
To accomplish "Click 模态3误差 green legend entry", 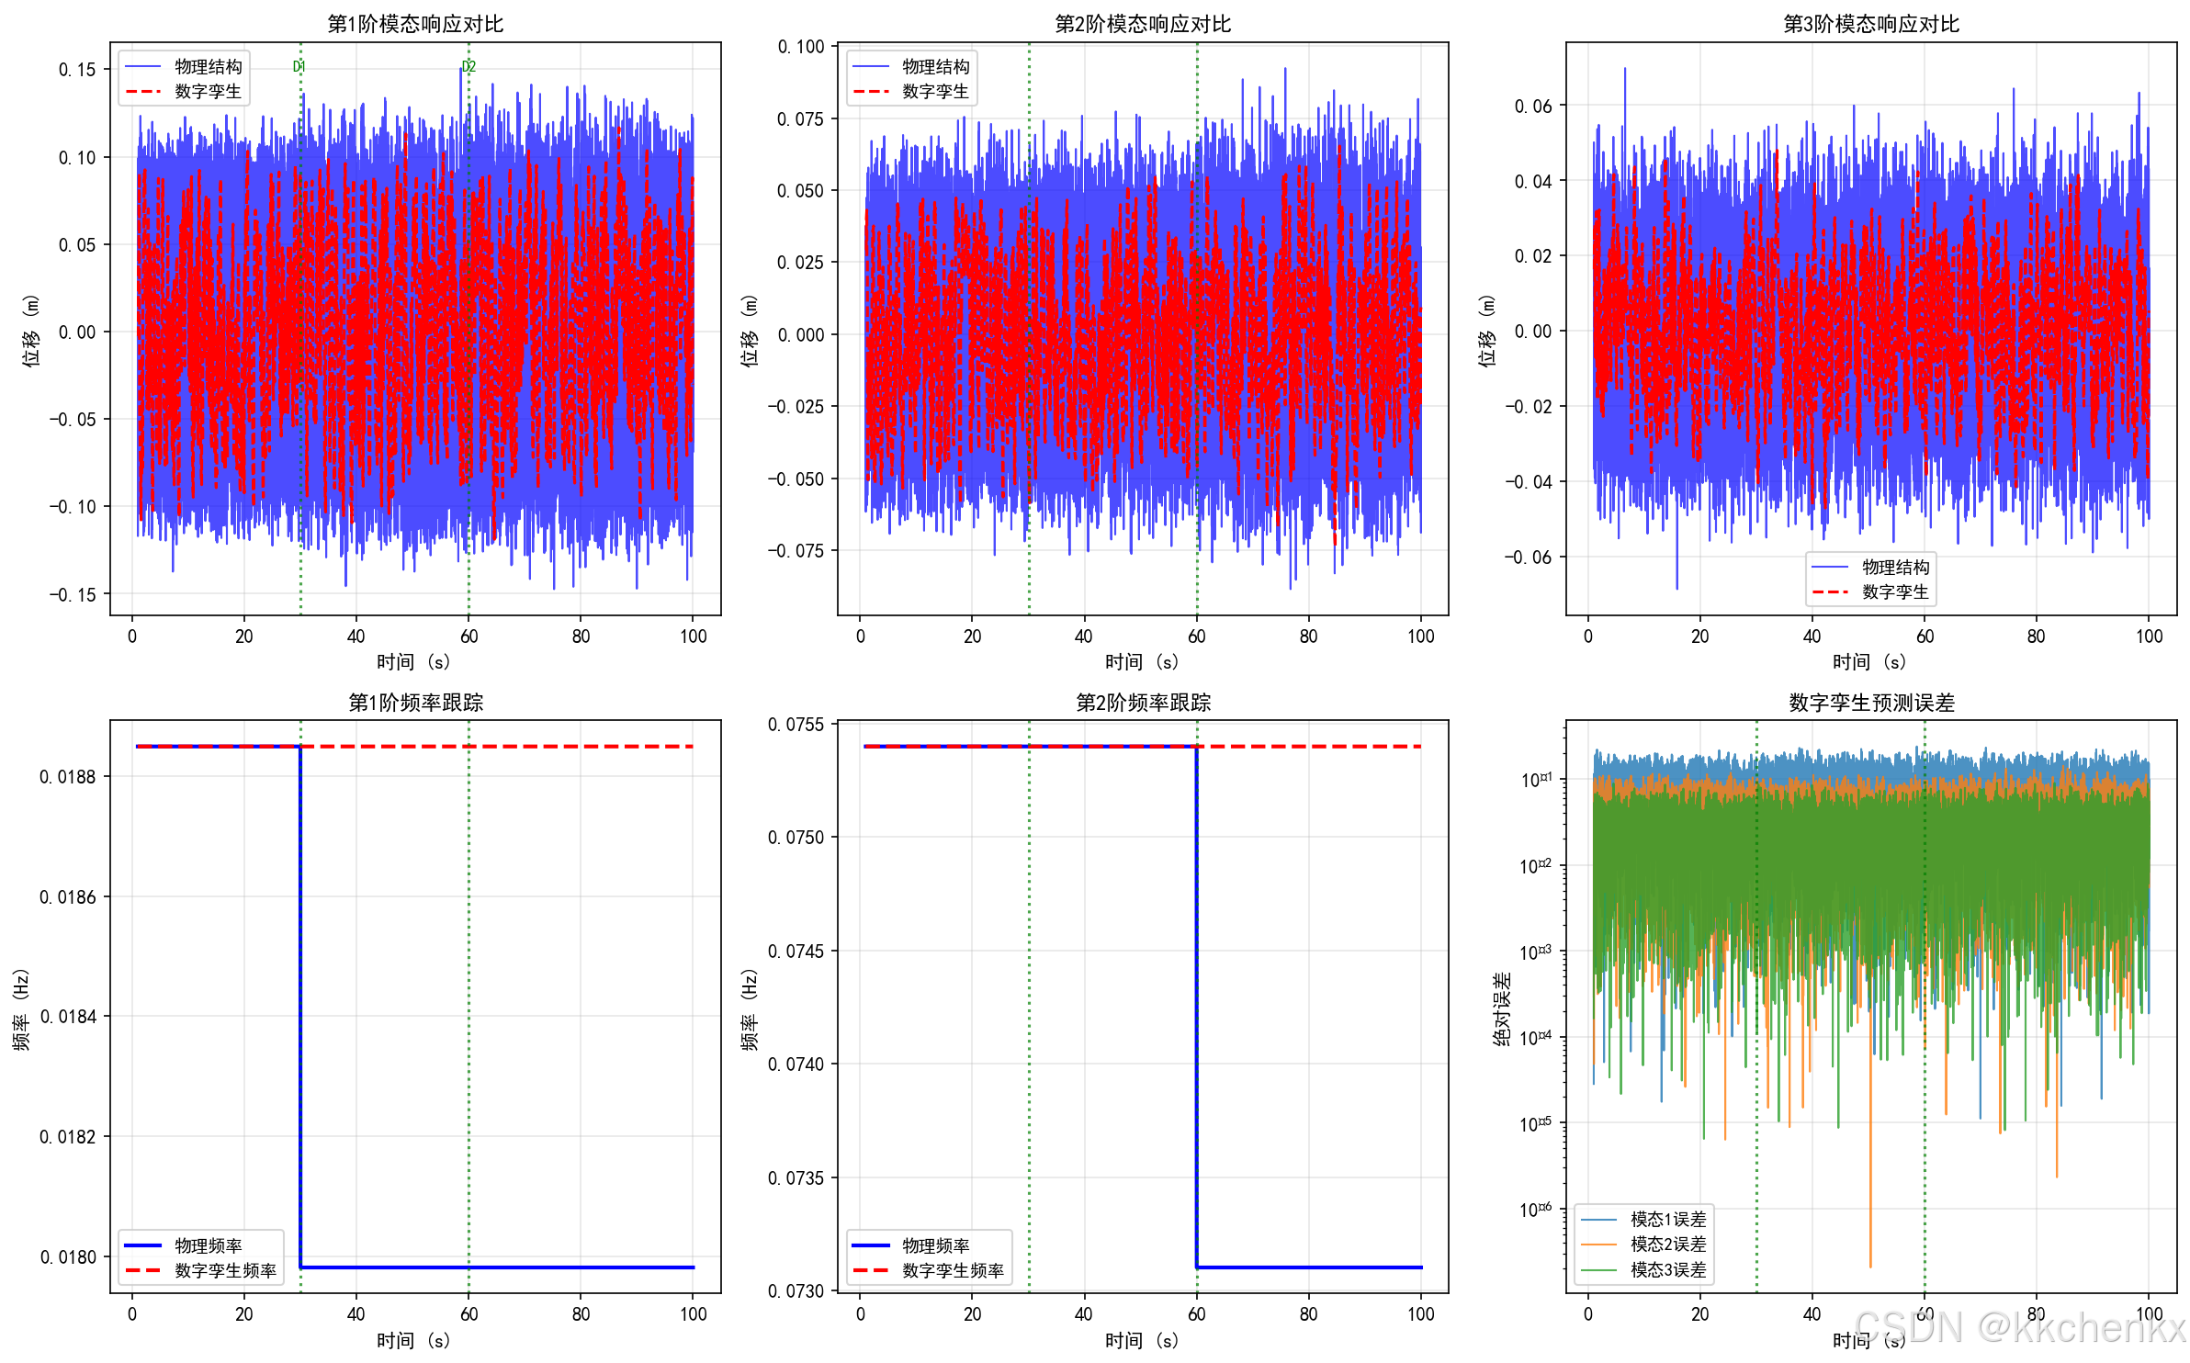I will [1667, 1269].
